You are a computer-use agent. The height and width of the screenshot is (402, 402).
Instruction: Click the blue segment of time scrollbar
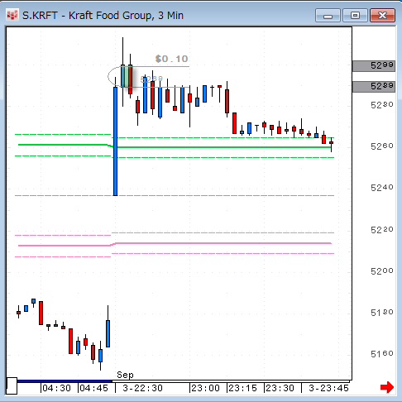pyautogui.click(x=65, y=381)
